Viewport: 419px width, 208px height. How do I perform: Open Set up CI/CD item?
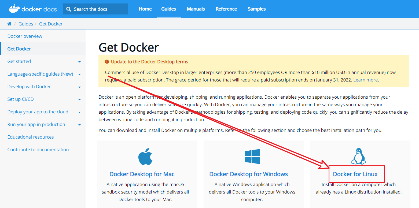[x=21, y=99]
